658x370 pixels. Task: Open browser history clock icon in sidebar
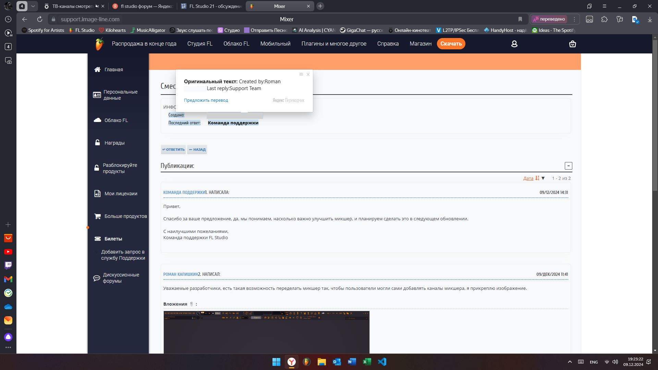8,19
